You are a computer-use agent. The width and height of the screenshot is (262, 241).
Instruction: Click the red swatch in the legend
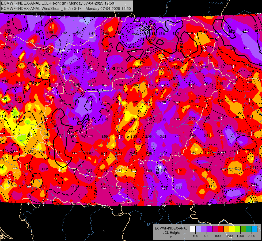221,229
